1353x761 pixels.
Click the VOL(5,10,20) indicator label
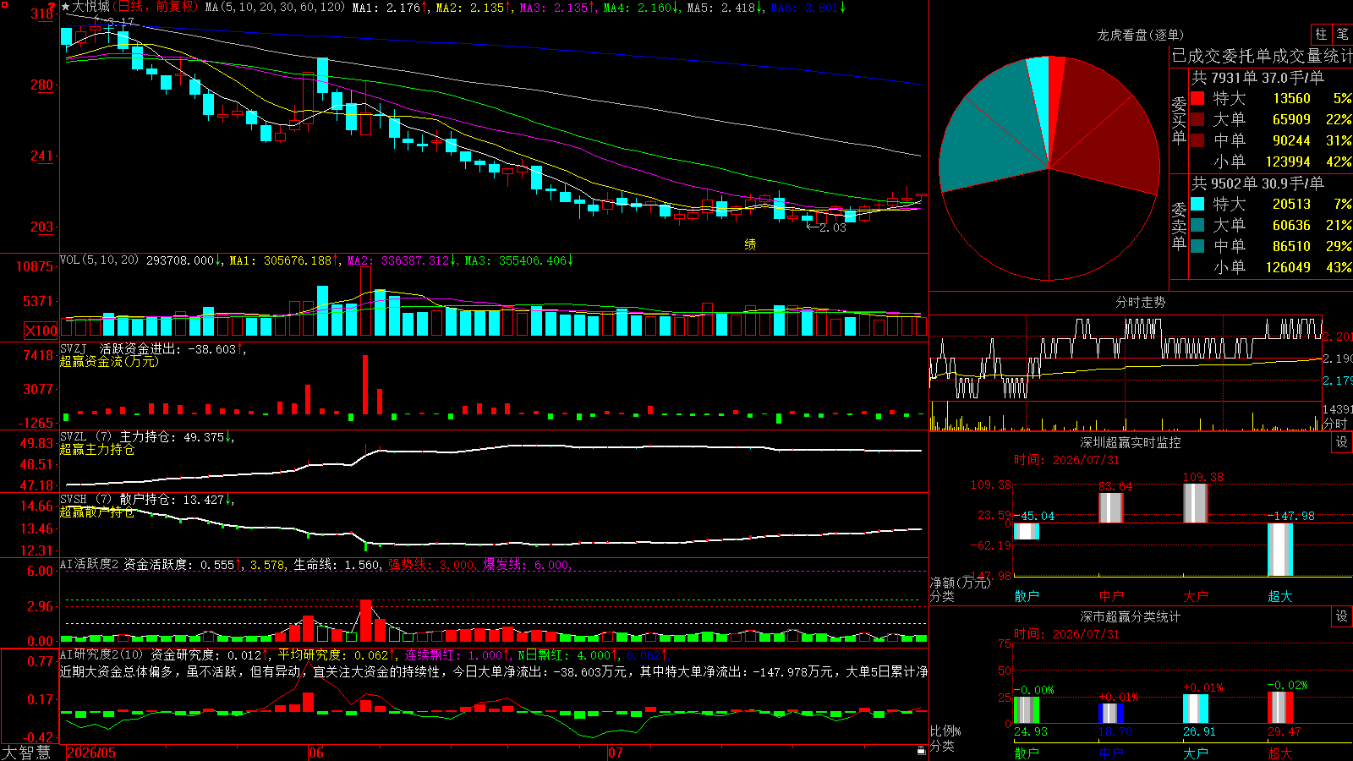coord(99,260)
